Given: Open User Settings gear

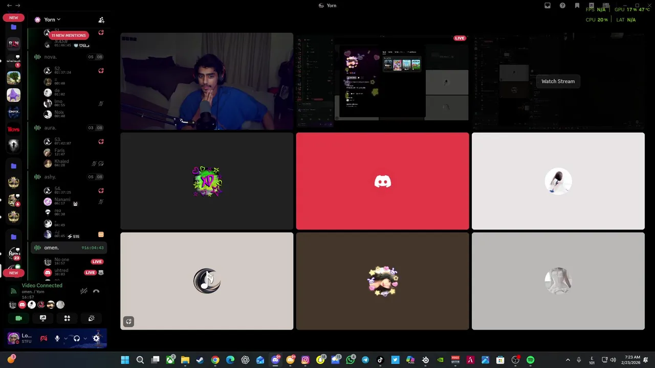Looking at the screenshot, I should [x=96, y=338].
